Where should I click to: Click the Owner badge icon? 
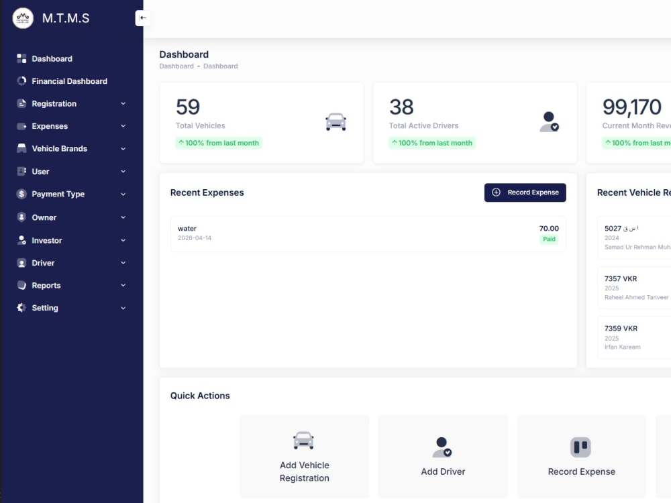coord(21,217)
